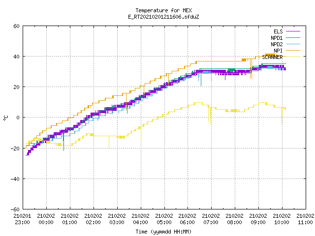Screen dimensions: 315x236
Task: Click the y-axis label -60
Action: point(15,209)
